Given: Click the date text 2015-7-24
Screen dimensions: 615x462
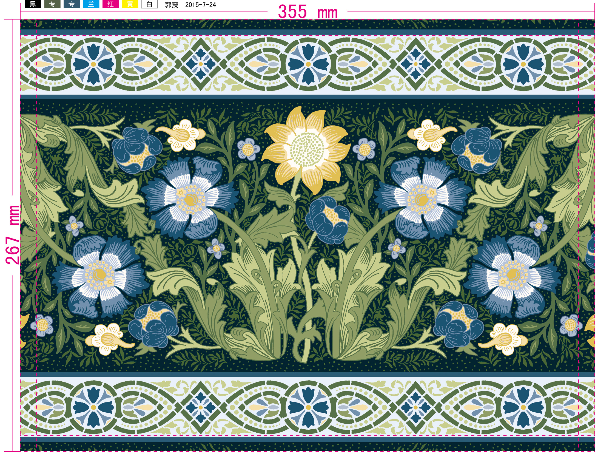Looking at the screenshot, I should click(x=200, y=5).
